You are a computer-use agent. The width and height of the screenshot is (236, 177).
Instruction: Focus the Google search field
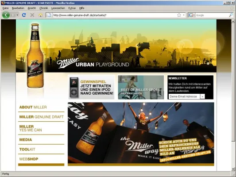click(x=212, y=15)
